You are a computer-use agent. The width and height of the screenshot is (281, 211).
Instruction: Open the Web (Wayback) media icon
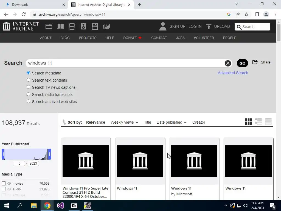pos(49,26)
